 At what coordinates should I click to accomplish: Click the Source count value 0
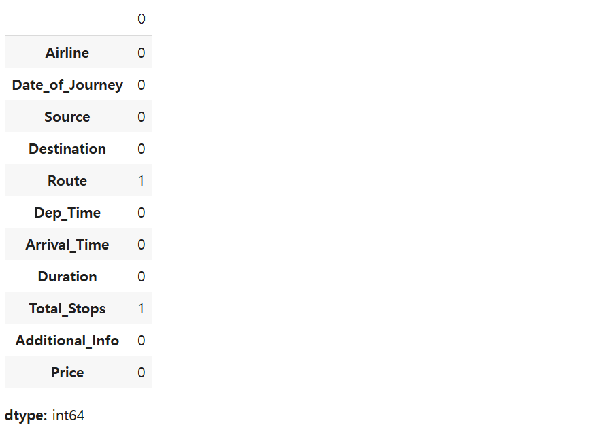pos(142,117)
